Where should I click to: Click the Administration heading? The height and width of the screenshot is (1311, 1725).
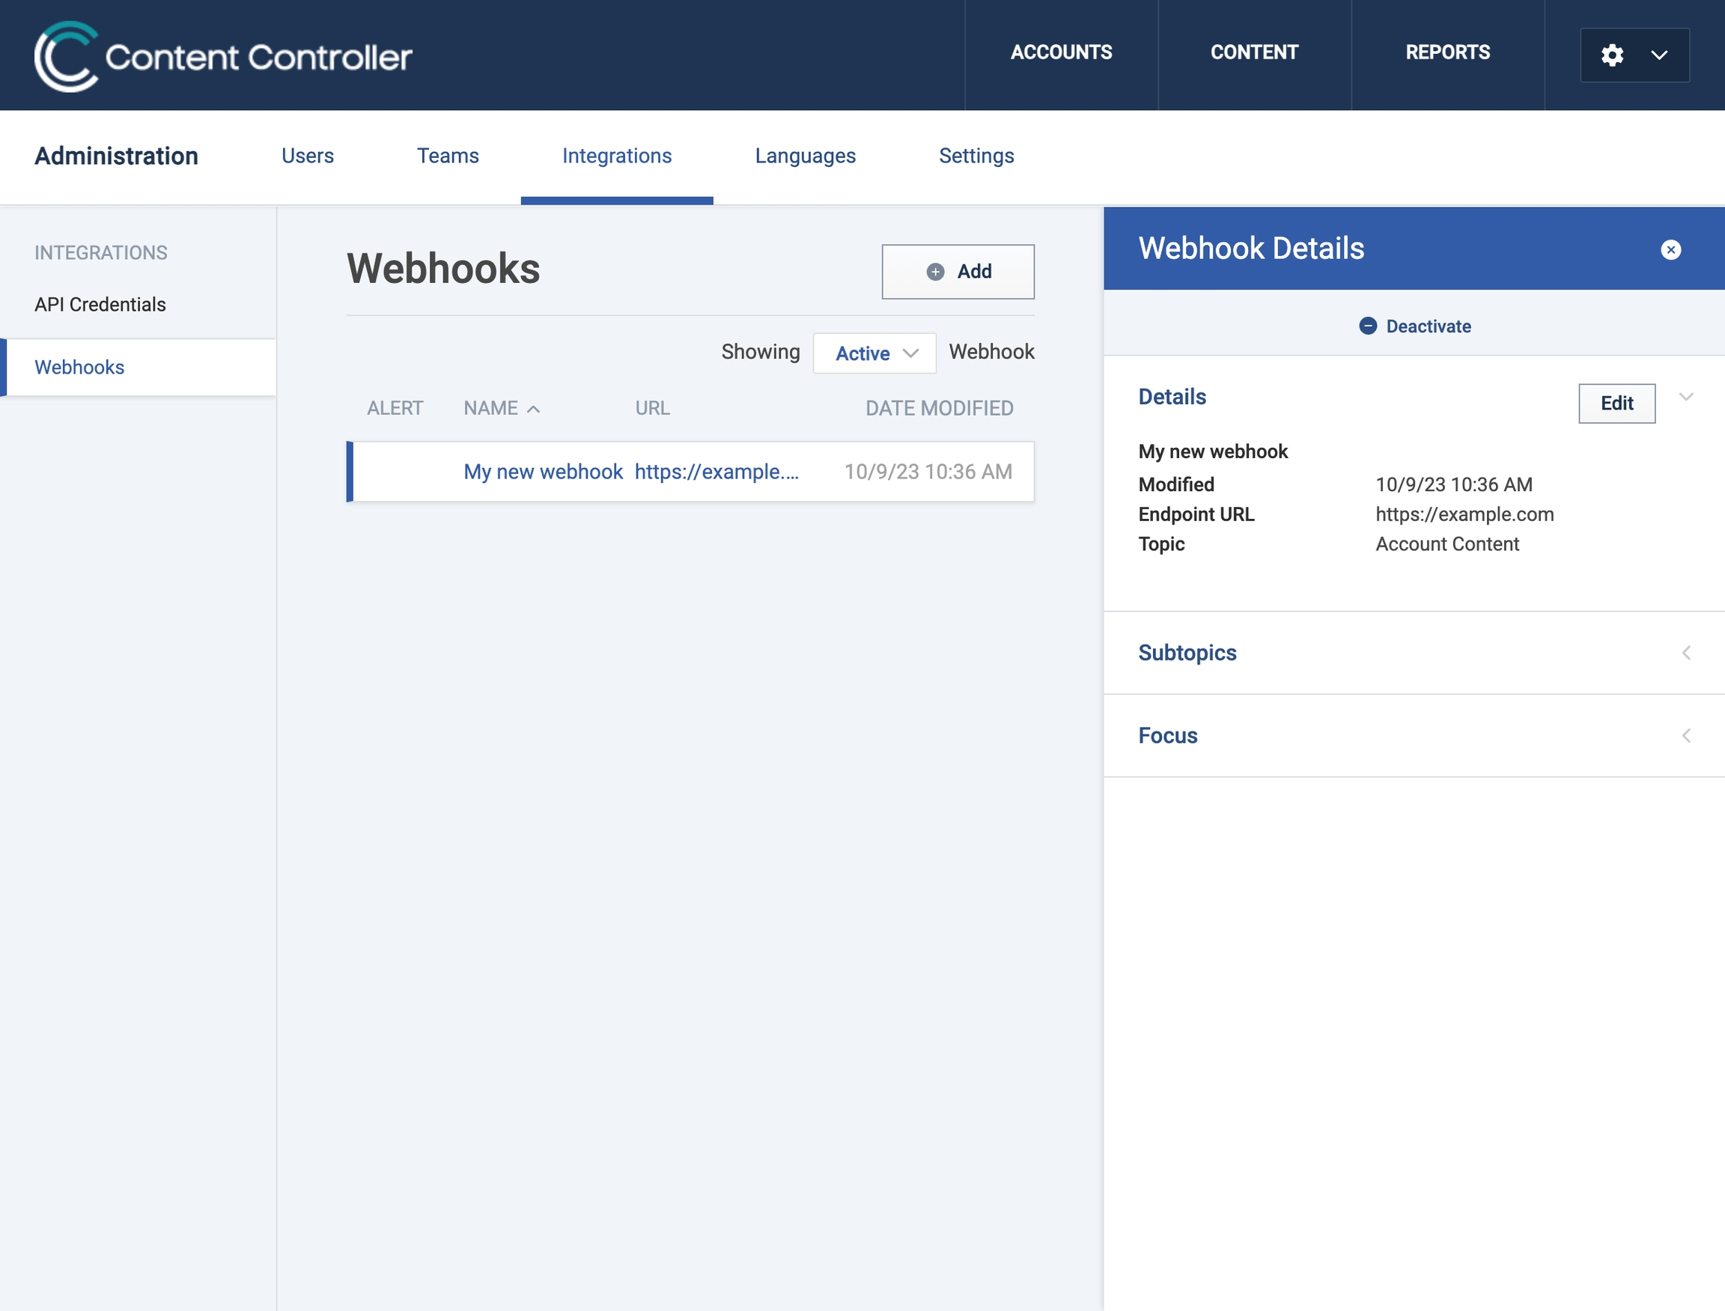point(116,156)
